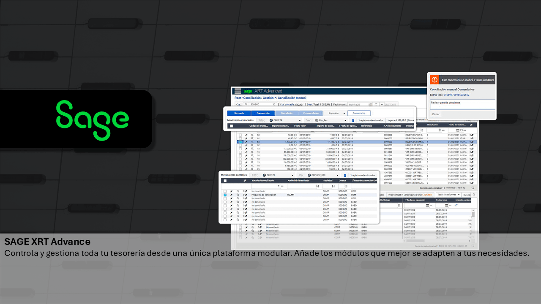Open magnifier on Propuesta de conciliación row
Image resolution: width=541 pixels, height=304 pixels.
click(x=238, y=195)
